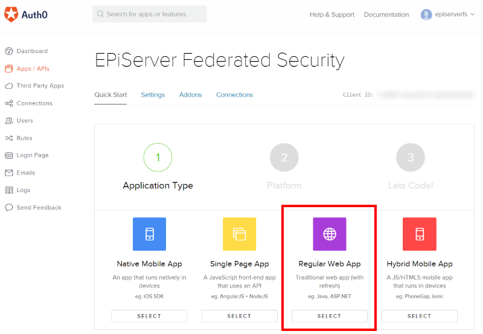Viewport: 483px width, 334px height.
Task: Click SELECT under Single Page App
Action: pyautogui.click(x=239, y=316)
